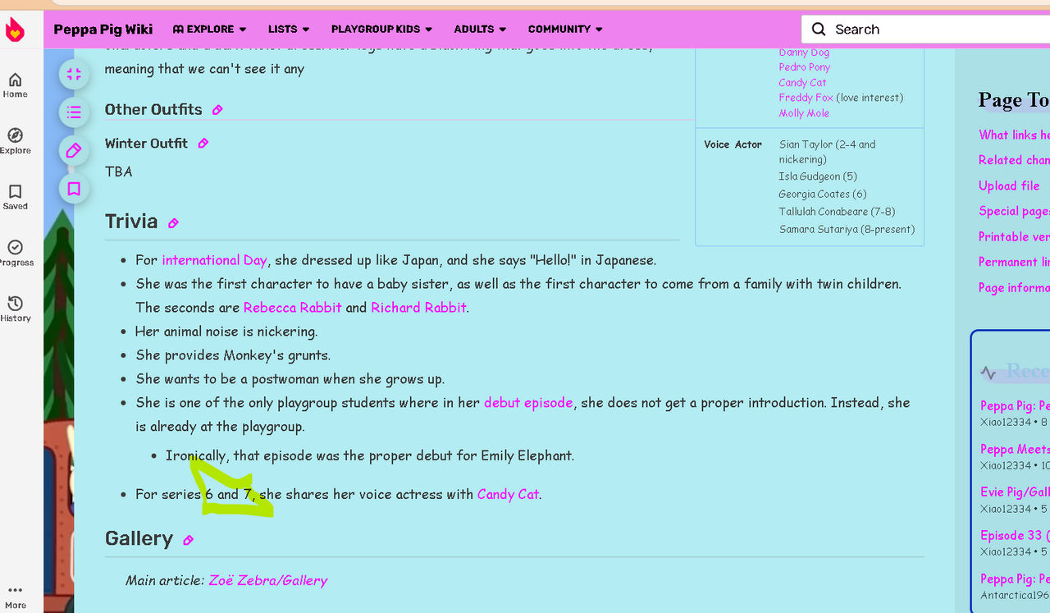Edit the Winter Outfit section
The height and width of the screenshot is (613, 1050).
[203, 144]
